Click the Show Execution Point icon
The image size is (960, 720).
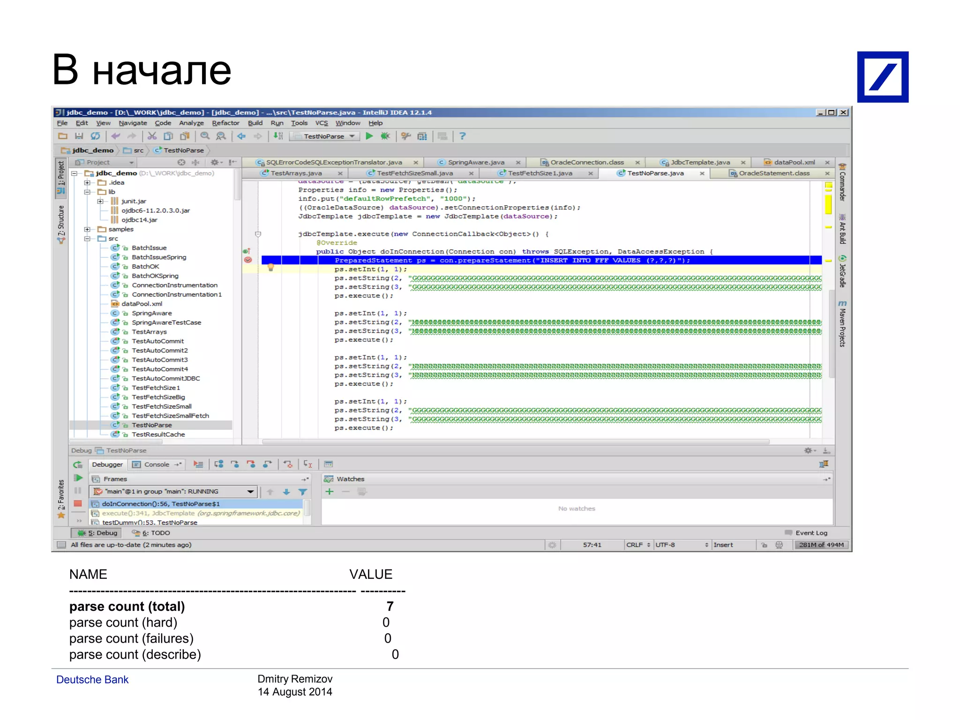pyautogui.click(x=198, y=464)
